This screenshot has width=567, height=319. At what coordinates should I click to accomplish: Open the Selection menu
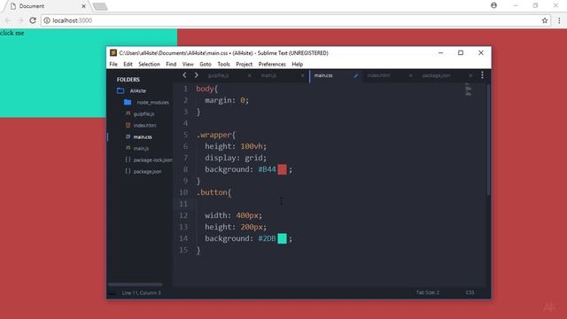149,64
